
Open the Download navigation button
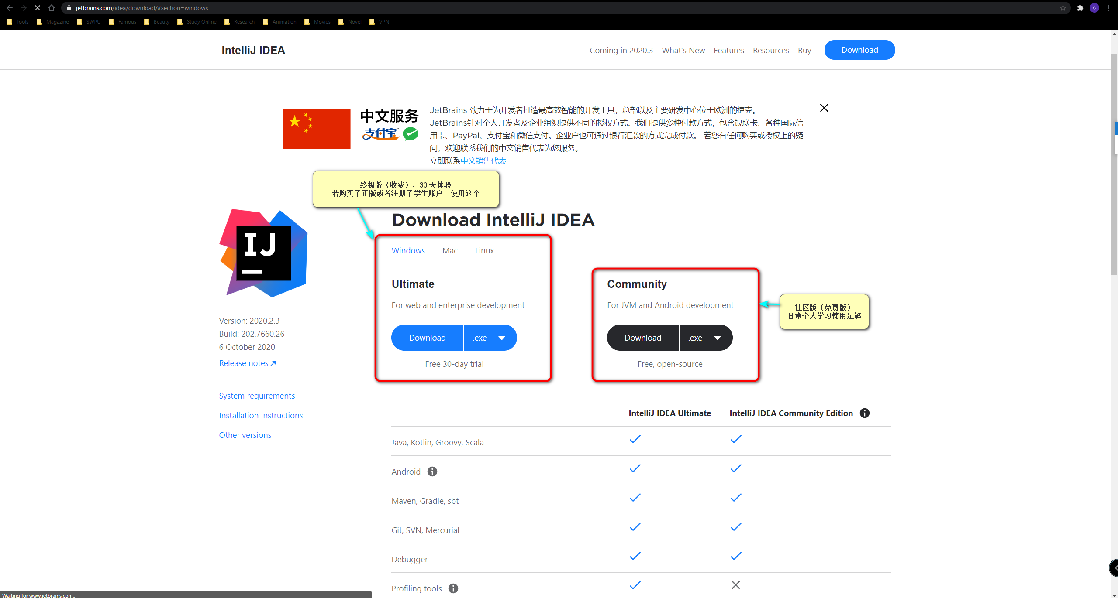(x=860, y=49)
